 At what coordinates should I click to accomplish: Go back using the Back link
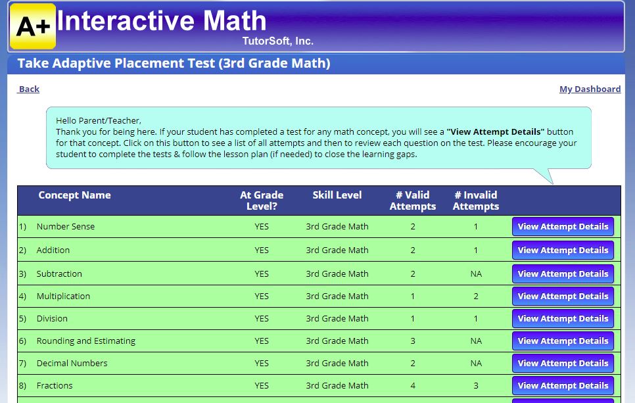click(28, 89)
